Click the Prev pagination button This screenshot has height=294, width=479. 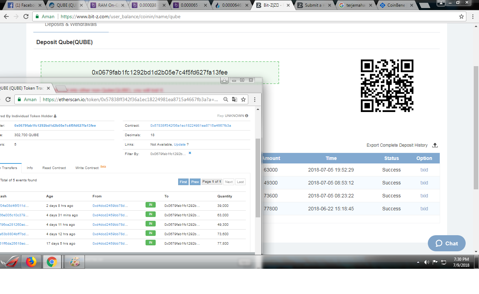pos(195,182)
